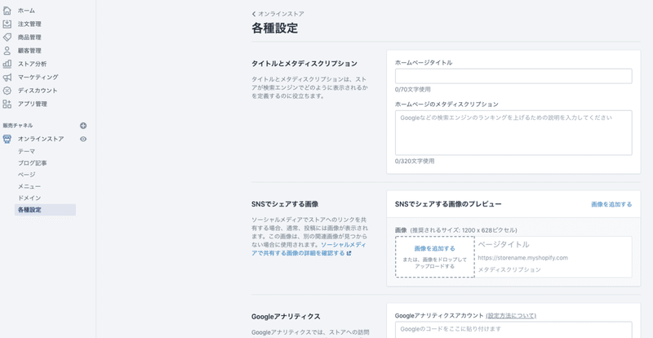
Task: Click the ホームページのメタディスクリプション label
Action: click(x=446, y=105)
